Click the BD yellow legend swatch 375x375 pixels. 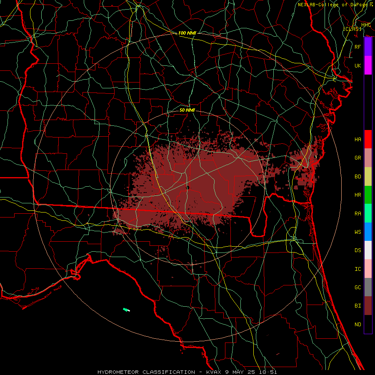coord(368,177)
